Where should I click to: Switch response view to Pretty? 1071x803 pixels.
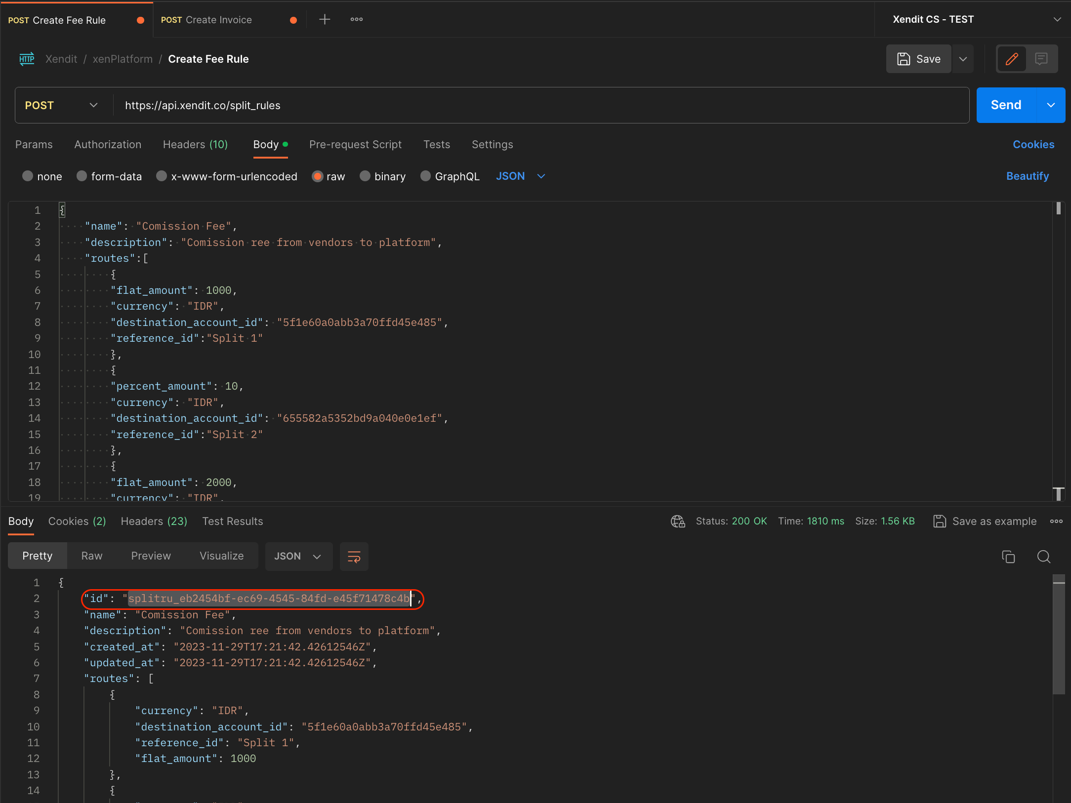pyautogui.click(x=38, y=556)
